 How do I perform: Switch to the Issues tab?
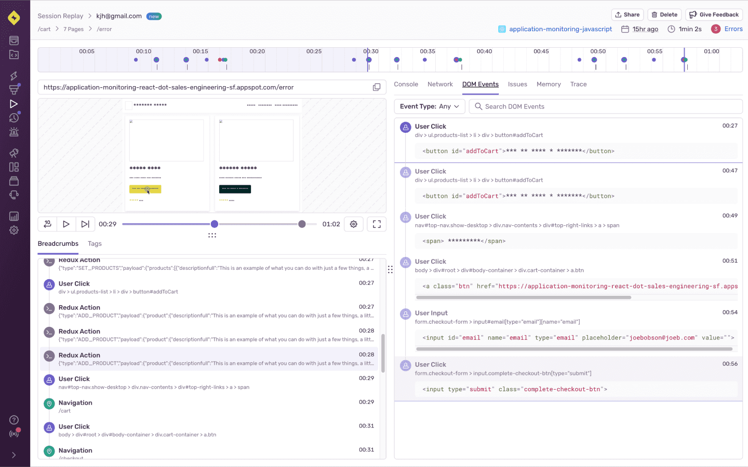517,84
